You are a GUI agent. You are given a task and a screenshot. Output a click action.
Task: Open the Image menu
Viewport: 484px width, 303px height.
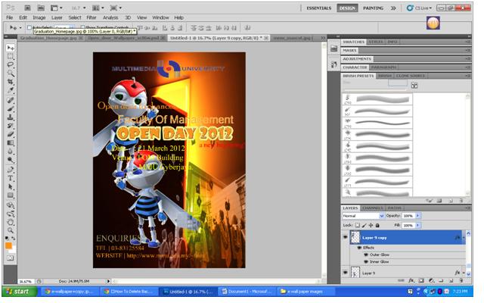pos(39,17)
